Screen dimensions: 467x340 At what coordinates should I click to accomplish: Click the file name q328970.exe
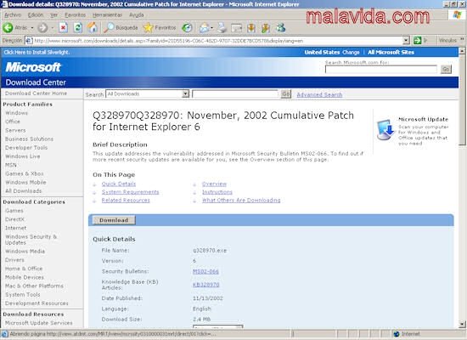[x=210, y=251]
